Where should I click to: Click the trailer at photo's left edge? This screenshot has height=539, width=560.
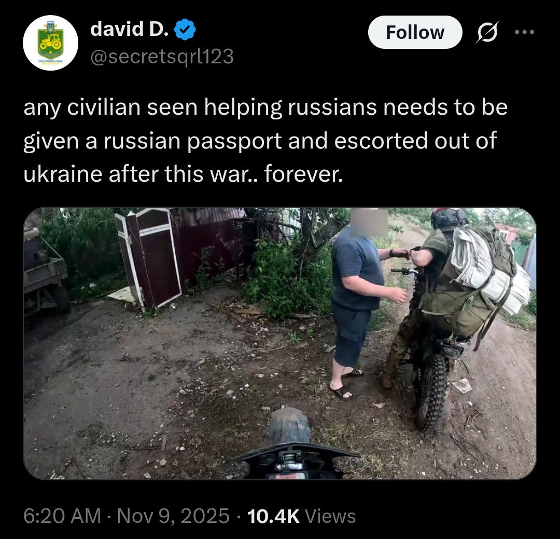click(46, 272)
